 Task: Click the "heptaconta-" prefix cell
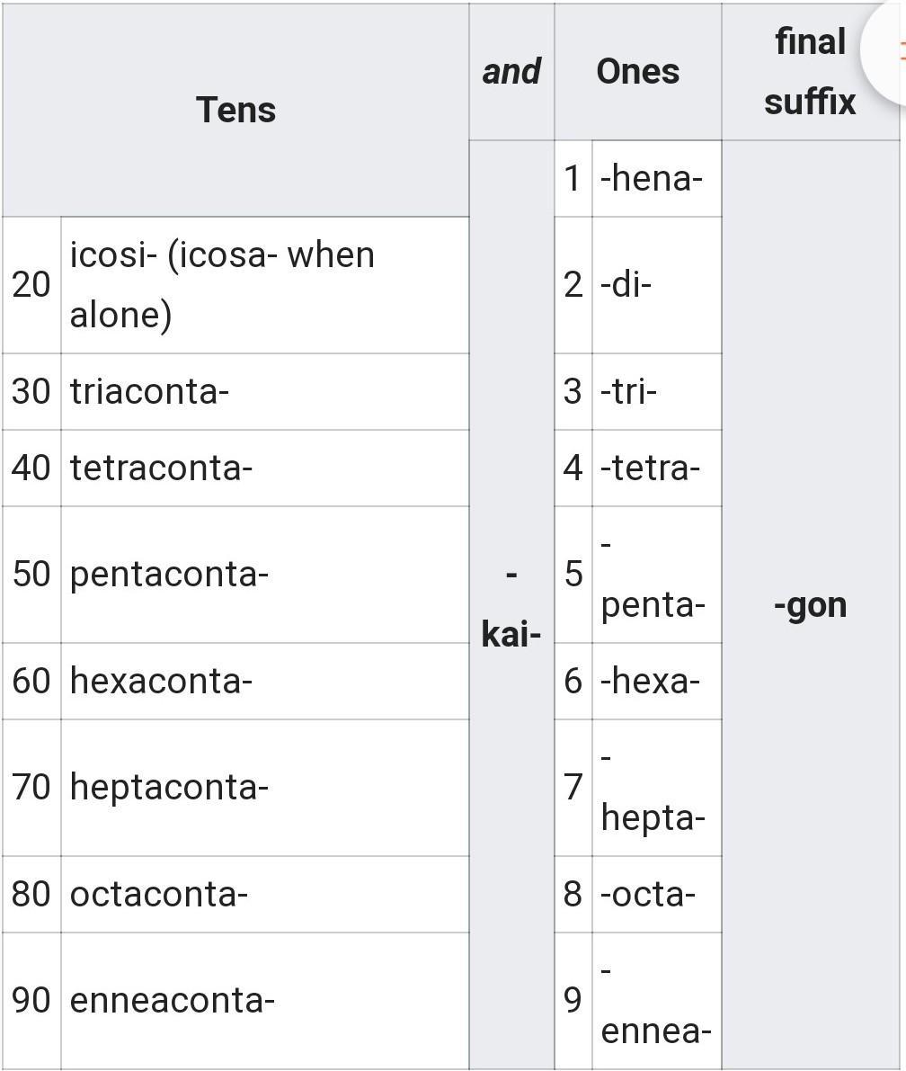(264, 787)
